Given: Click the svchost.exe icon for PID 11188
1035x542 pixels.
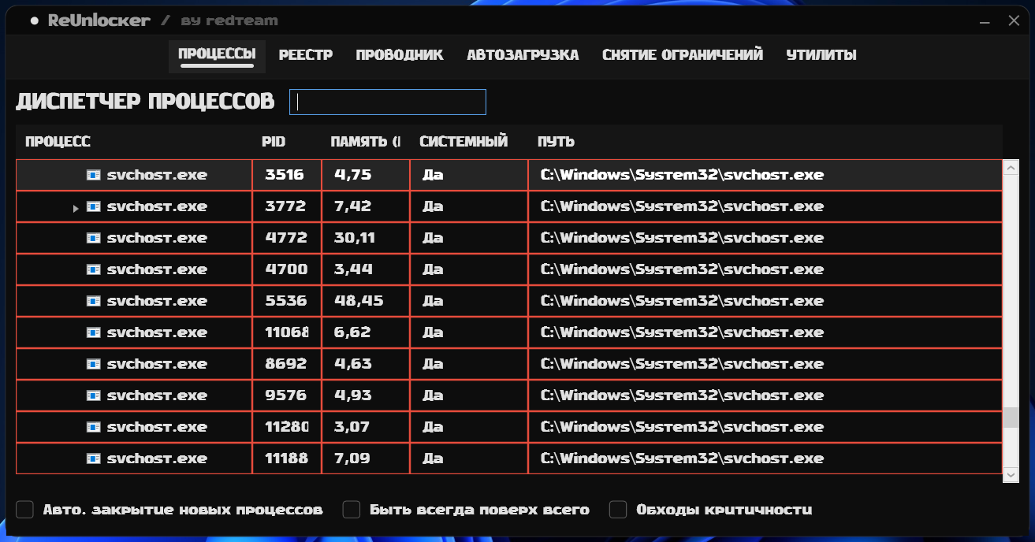Looking at the screenshot, I should (x=94, y=458).
